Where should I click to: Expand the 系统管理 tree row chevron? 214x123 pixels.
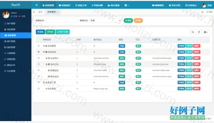(x=44, y=46)
